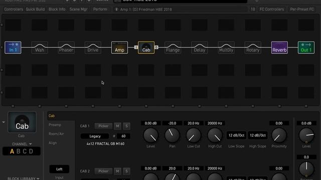321x180 pixels.
Task: Select the green Out 1 block
Action: [x=306, y=47]
